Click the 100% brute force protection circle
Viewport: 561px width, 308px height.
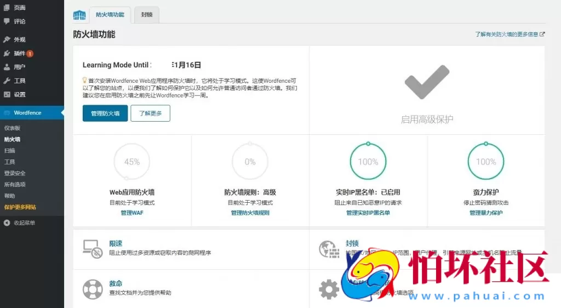pos(486,161)
